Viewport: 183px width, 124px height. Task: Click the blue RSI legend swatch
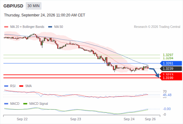6,86
